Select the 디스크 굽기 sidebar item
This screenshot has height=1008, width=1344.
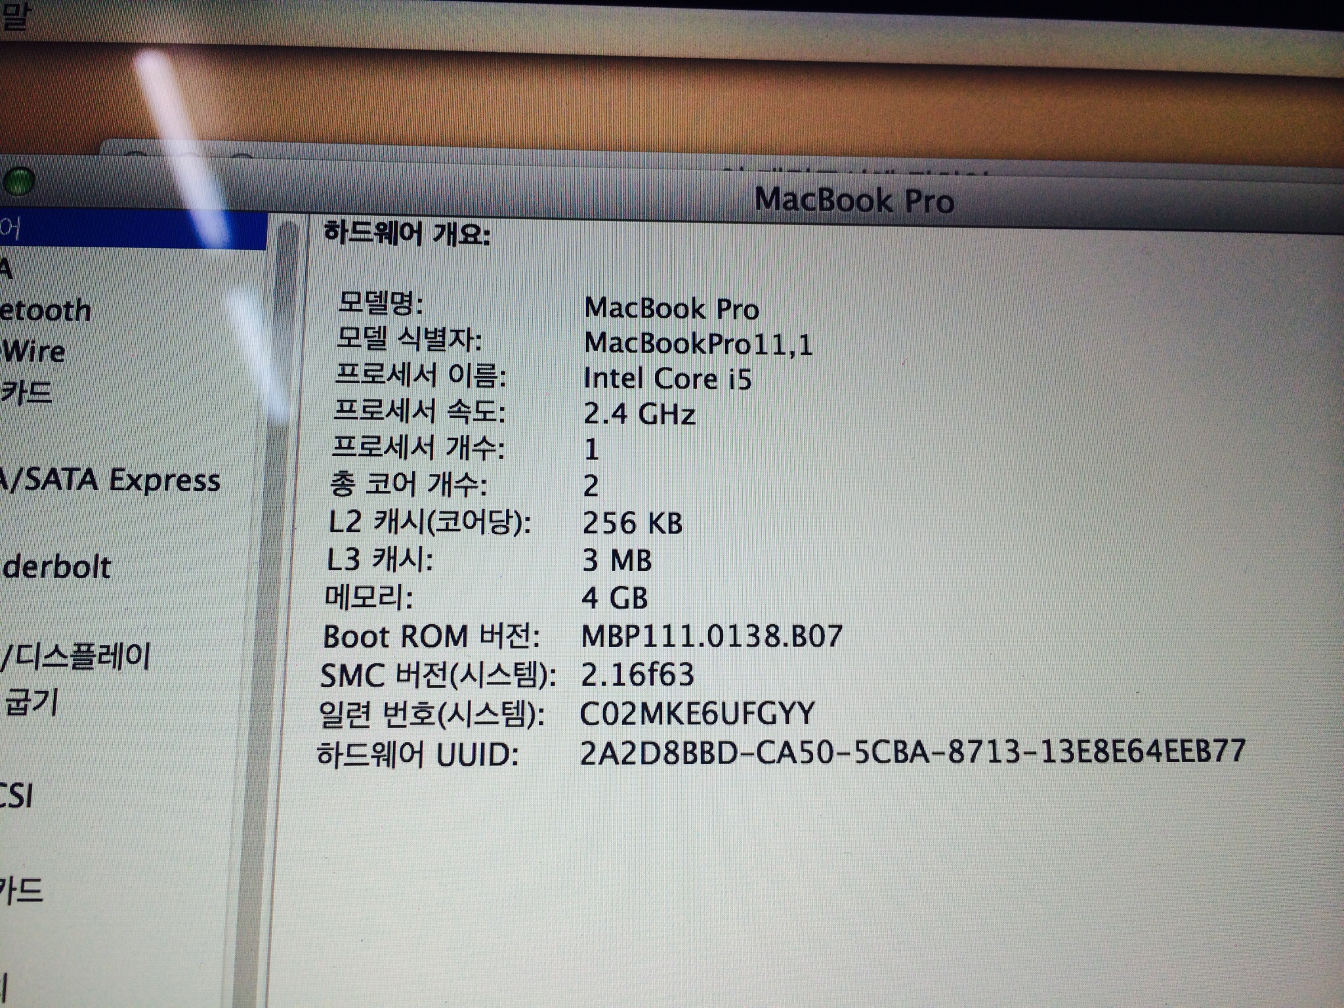tap(31, 702)
